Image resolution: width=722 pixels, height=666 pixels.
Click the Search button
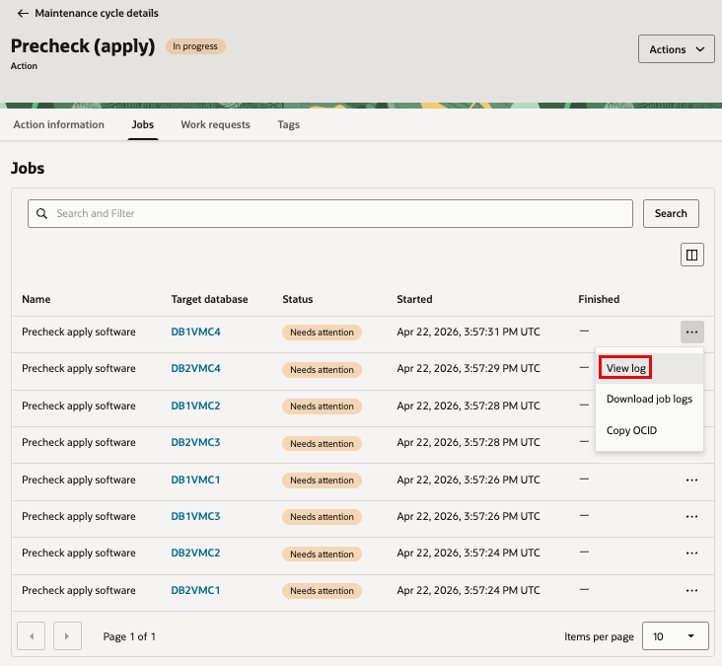point(671,213)
